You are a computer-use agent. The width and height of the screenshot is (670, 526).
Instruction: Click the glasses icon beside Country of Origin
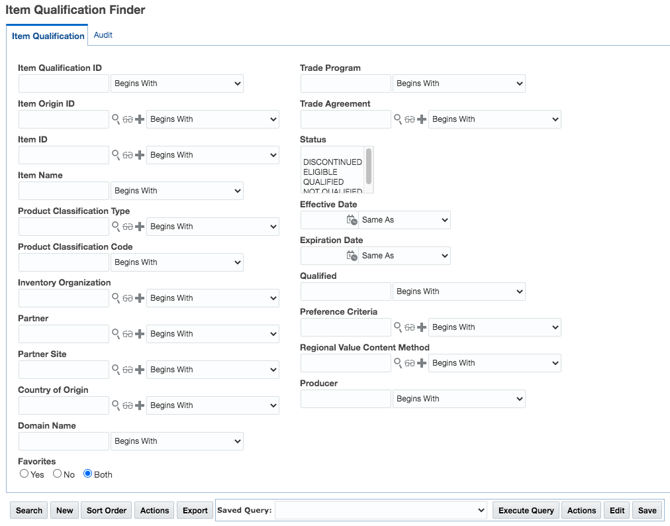(128, 405)
